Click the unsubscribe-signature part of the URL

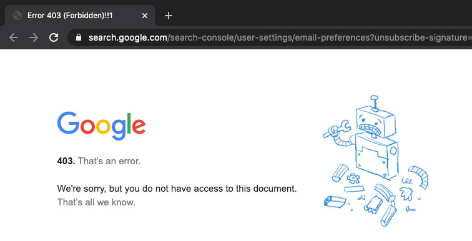pos(423,37)
